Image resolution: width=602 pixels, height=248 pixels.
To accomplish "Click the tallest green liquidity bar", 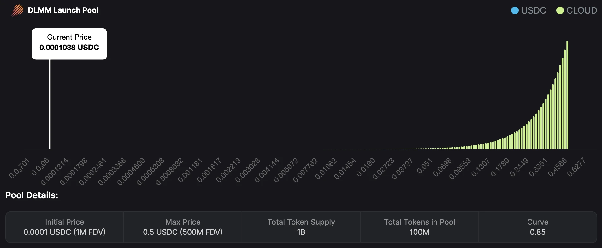I will 567,94.
